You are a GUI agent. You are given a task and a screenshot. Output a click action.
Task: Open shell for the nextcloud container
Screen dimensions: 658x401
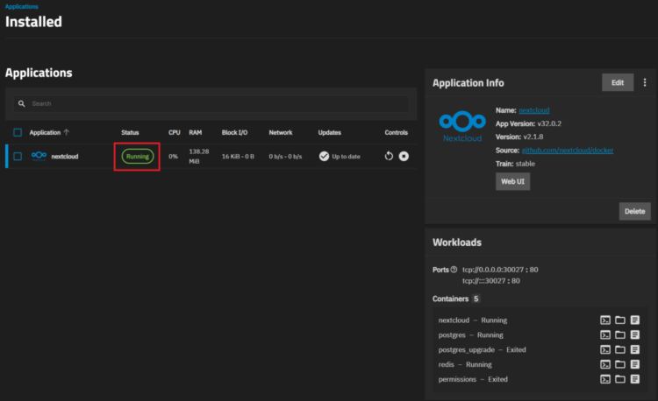[x=604, y=320]
